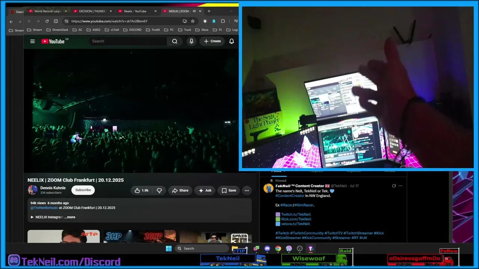Open the velora.tv/TekNeil link
479x269 pixels.
click(x=296, y=224)
